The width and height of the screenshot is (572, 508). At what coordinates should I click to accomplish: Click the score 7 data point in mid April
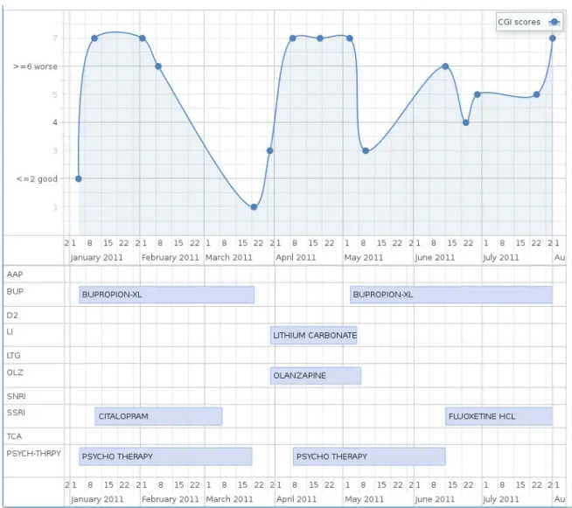point(320,38)
